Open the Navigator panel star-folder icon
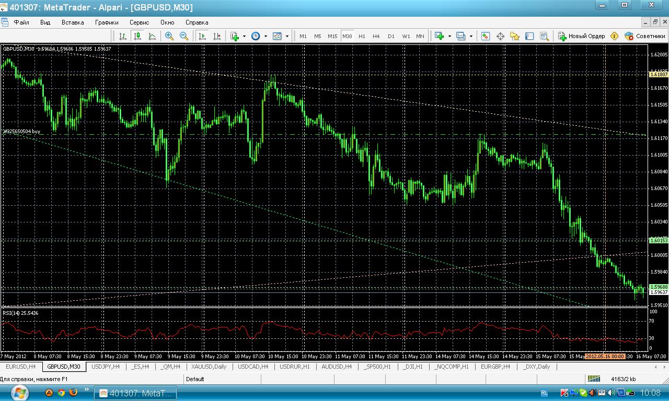This screenshot has width=669, height=401. [515, 36]
